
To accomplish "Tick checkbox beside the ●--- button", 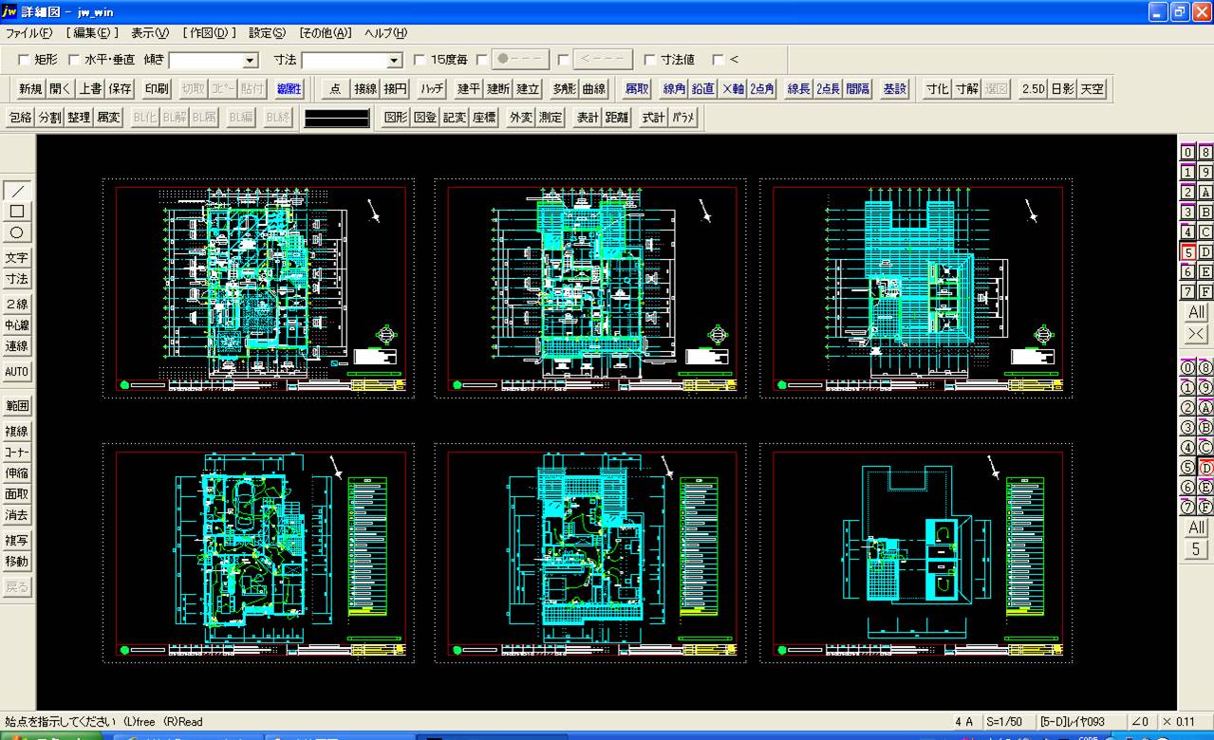I will pyautogui.click(x=482, y=60).
